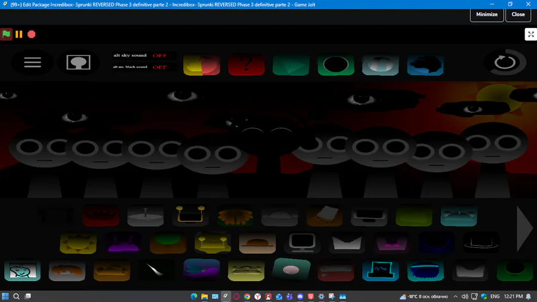Pick the grey flat monitor icon, top row
This screenshot has height=302, width=537.
pos(369,215)
